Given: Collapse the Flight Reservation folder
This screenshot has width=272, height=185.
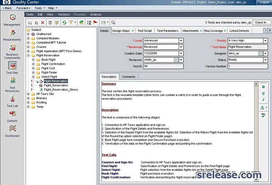Looking at the screenshot, I should click(28, 56).
